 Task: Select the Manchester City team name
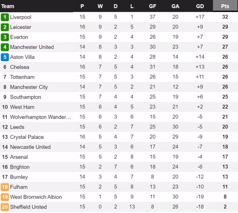pyautogui.click(x=29, y=87)
